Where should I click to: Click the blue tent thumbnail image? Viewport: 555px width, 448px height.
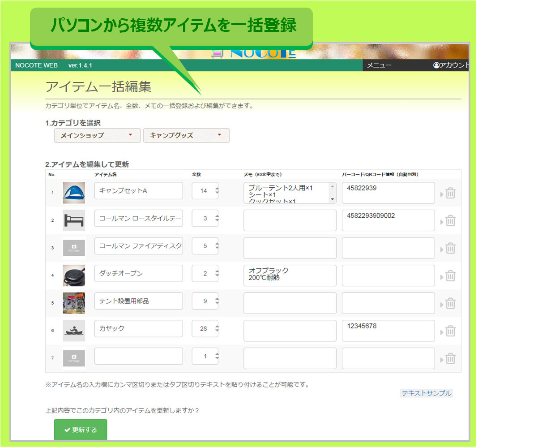coord(74,193)
